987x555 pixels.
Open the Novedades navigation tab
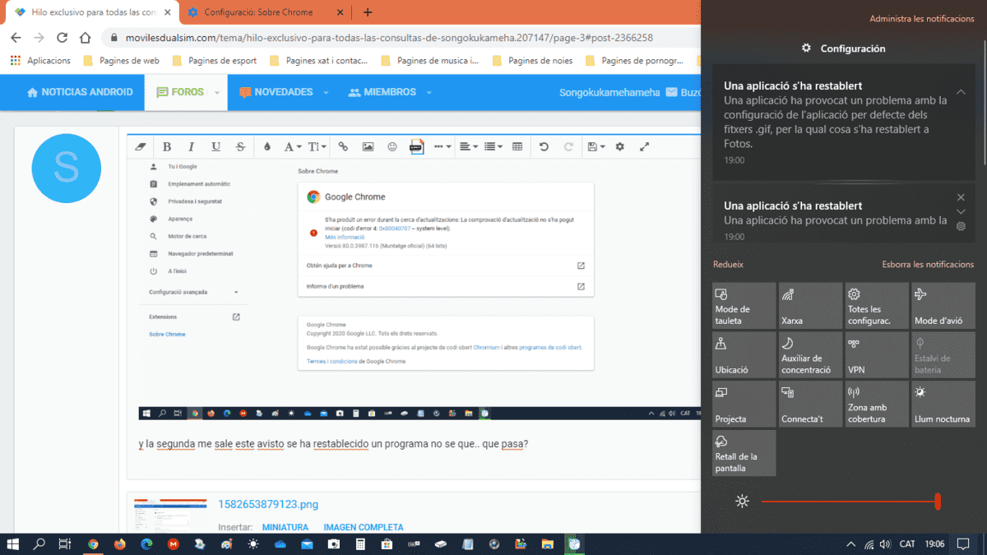(x=276, y=92)
